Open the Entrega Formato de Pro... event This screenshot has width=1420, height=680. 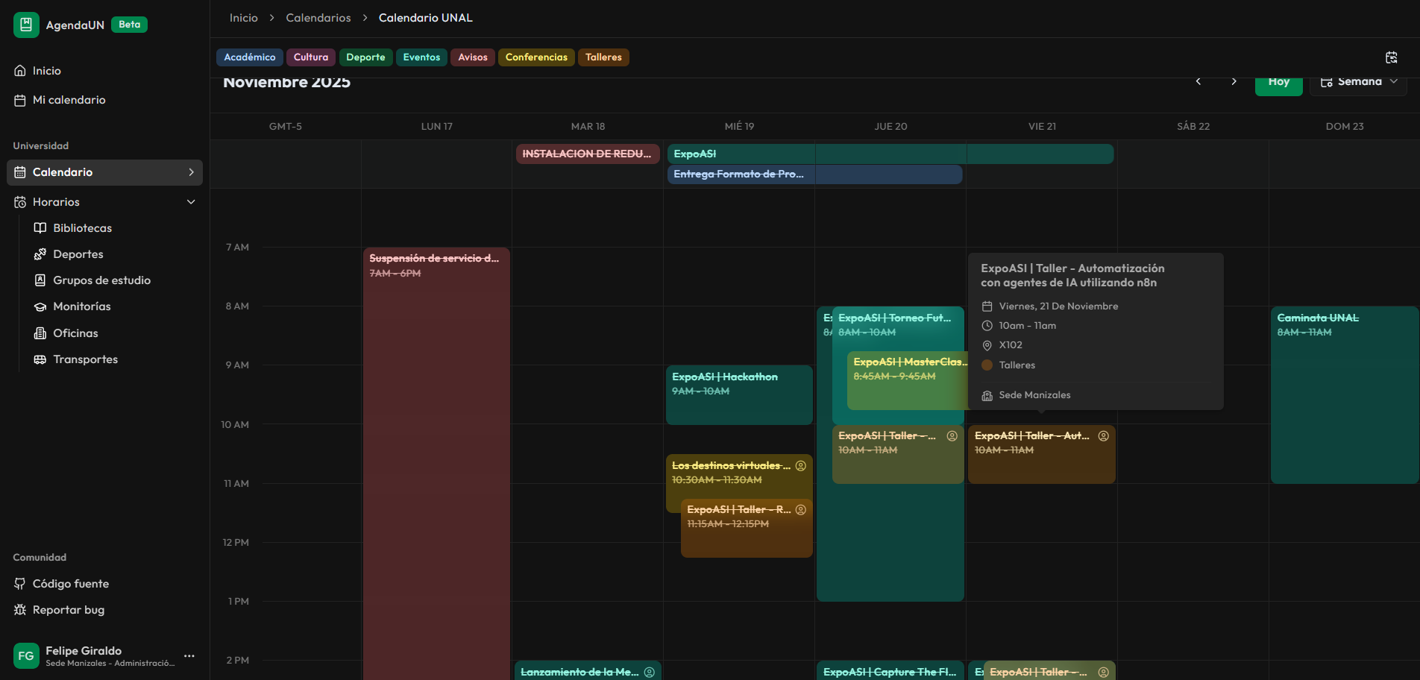(x=815, y=174)
